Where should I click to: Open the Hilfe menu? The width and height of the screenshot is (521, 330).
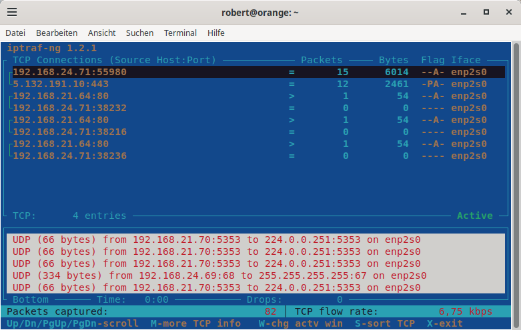pyautogui.click(x=215, y=33)
